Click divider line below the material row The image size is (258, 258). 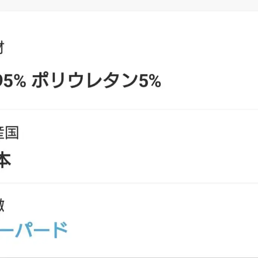click(x=129, y=109)
